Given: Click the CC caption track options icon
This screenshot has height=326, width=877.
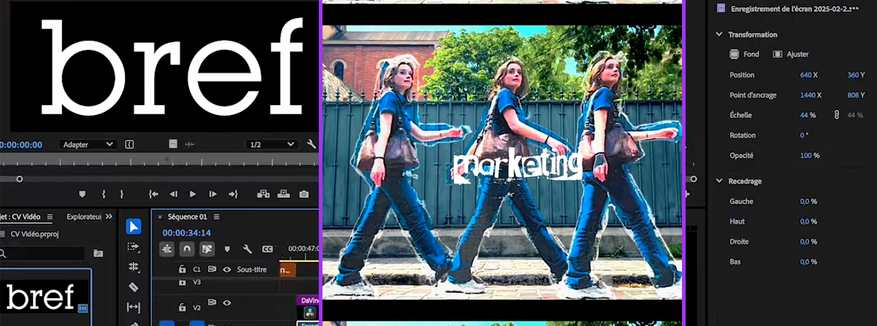Looking at the screenshot, I should [x=268, y=249].
